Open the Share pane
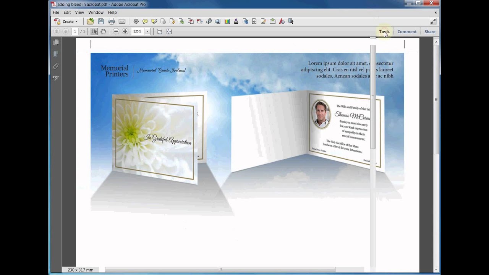Viewport: 489px width, 275px height. [430, 32]
